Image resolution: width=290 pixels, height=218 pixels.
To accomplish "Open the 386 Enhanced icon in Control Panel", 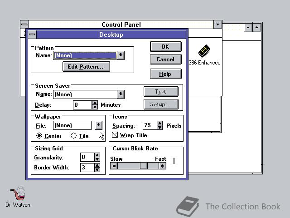I will point(204,54).
